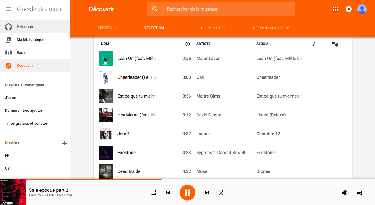375x205 pixels.
Task: Focus the Rechercher de la musique field
Action: [x=221, y=9]
